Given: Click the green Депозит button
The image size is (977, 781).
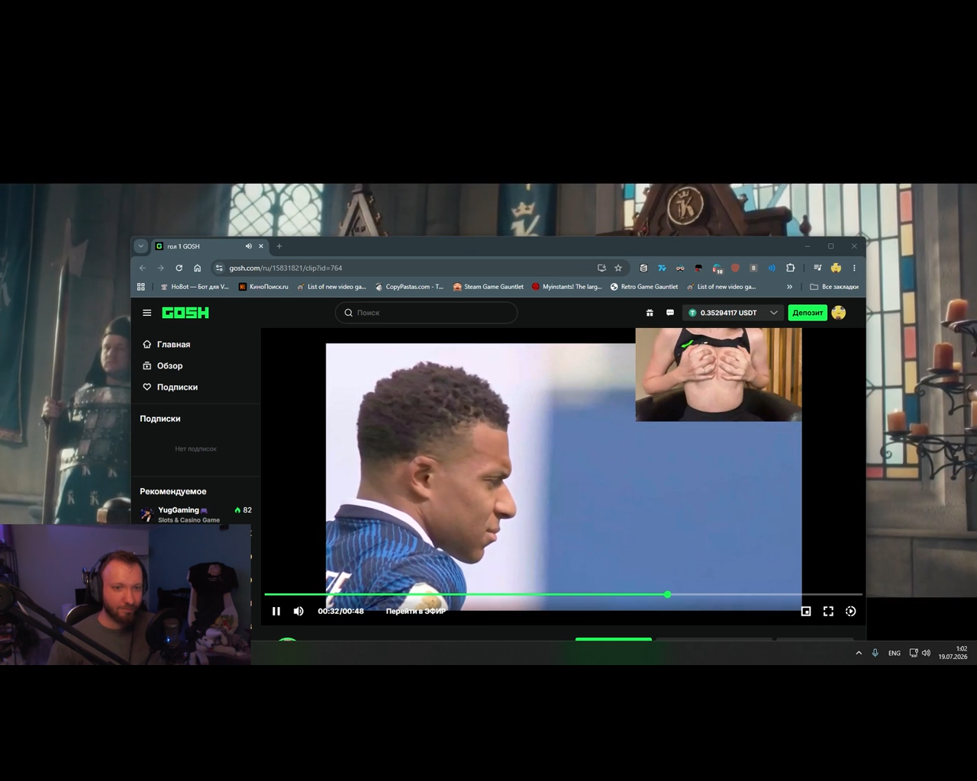Looking at the screenshot, I should [x=808, y=313].
